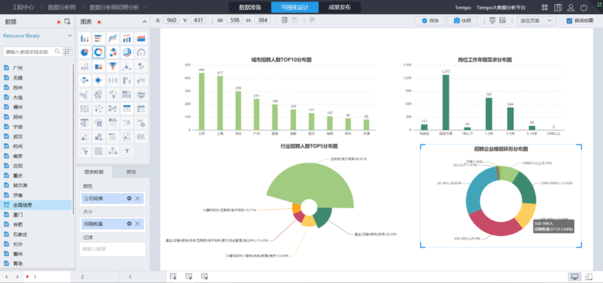Click the 保存 button

click(429, 21)
